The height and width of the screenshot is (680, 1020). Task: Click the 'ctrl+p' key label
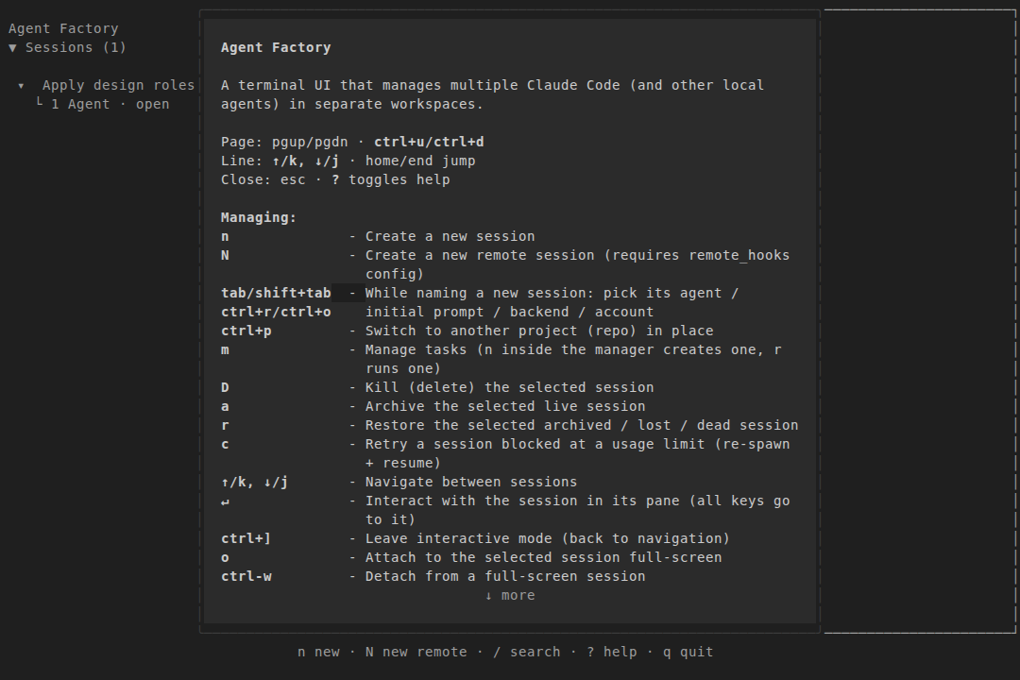246,331
